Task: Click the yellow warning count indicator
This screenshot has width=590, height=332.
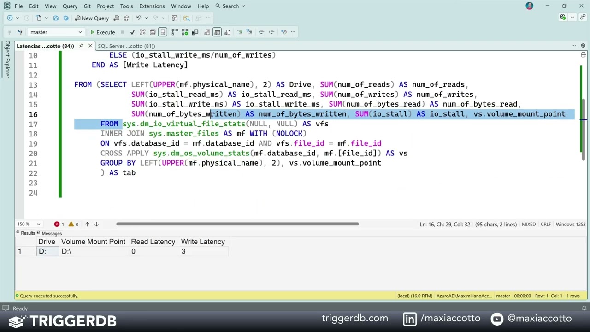Action: (x=73, y=224)
